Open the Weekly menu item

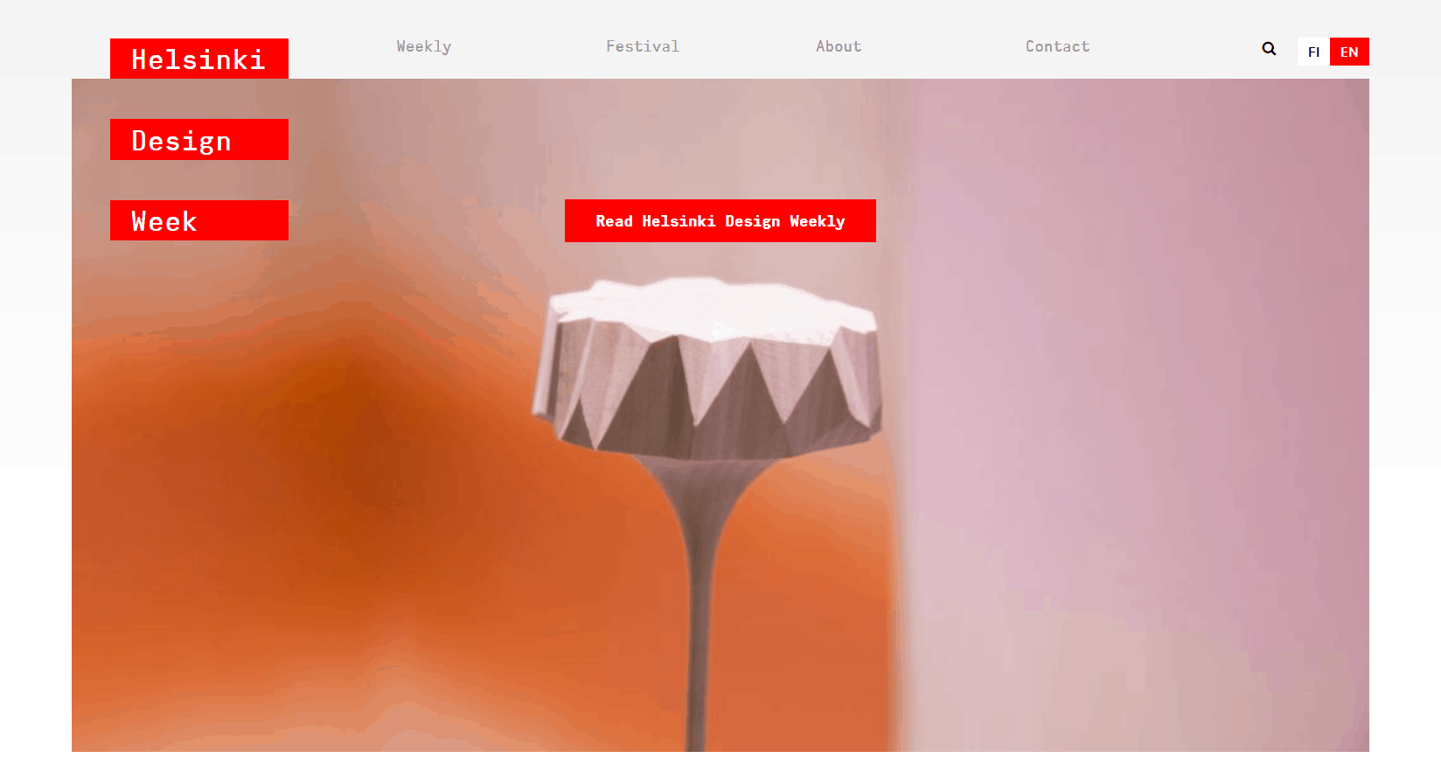(424, 46)
